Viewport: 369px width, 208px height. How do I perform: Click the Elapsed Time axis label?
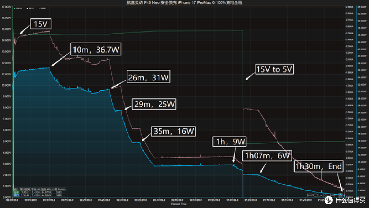[x=179, y=204]
